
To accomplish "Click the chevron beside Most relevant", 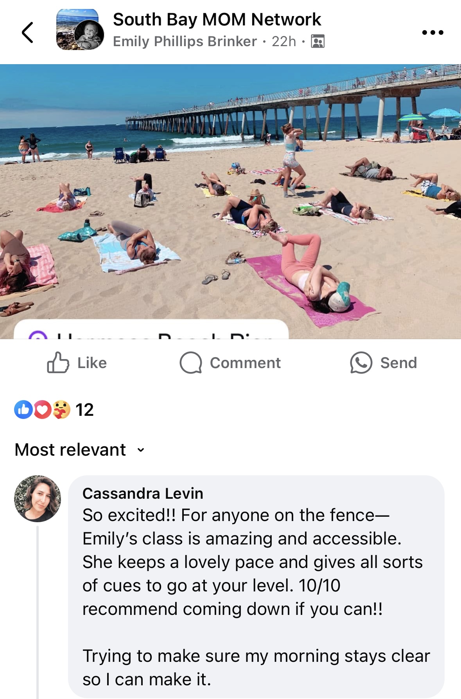I will [x=141, y=450].
